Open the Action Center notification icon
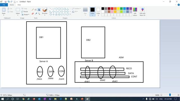Screen dimensions: 180x101 pyautogui.click(x=175, y=99)
